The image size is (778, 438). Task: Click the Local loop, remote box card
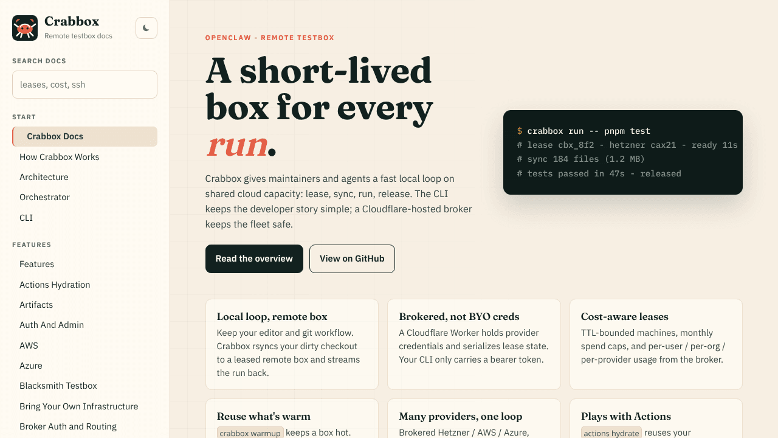292,344
